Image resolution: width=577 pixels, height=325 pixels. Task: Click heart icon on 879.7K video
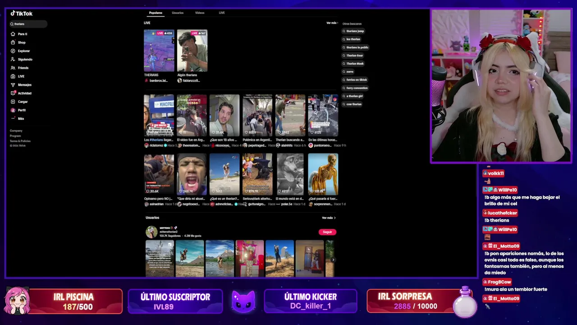(x=246, y=191)
